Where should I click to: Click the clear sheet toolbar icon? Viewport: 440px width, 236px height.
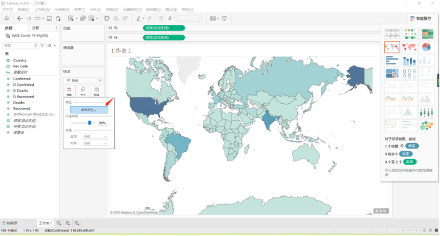coord(92,19)
